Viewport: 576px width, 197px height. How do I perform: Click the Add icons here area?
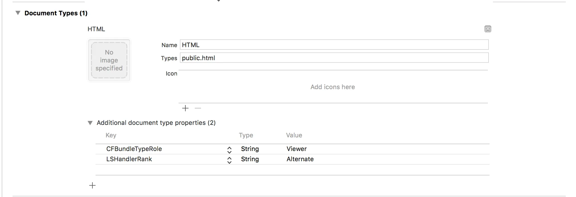[x=332, y=87]
